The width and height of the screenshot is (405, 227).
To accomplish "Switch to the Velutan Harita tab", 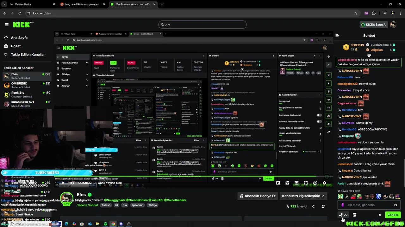I will tap(32, 4).
